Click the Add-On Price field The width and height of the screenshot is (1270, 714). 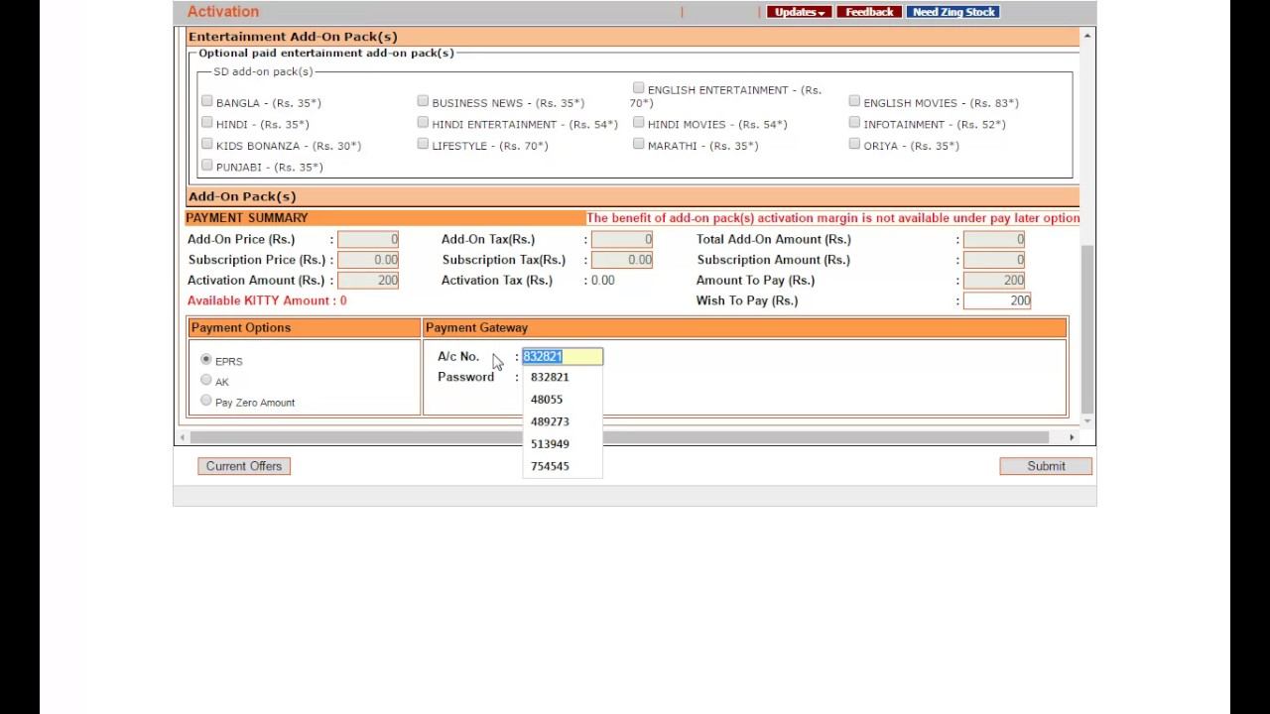point(368,239)
